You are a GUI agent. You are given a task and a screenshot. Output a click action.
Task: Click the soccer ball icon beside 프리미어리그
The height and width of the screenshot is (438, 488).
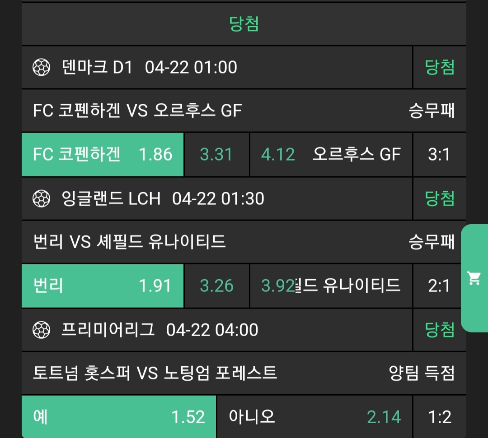[x=42, y=330]
